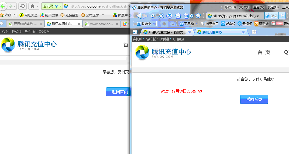Bookmark page with star icon in Sogou browser
The height and width of the screenshot is (154, 289).
tap(198, 16)
